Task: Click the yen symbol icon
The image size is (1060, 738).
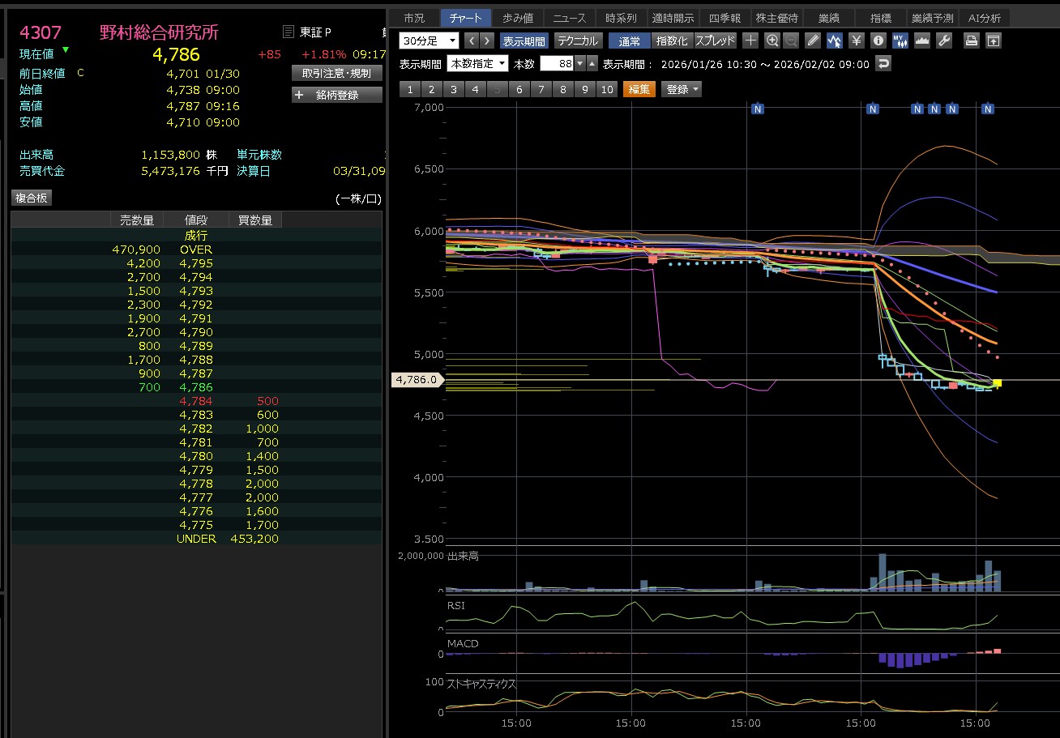Action: (x=856, y=41)
